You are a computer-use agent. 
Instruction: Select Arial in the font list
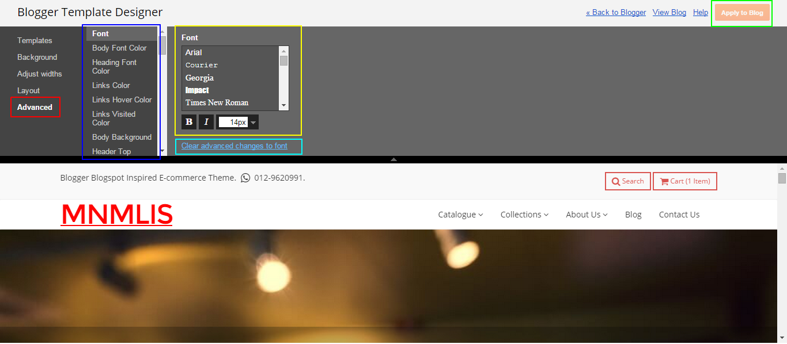pos(194,52)
